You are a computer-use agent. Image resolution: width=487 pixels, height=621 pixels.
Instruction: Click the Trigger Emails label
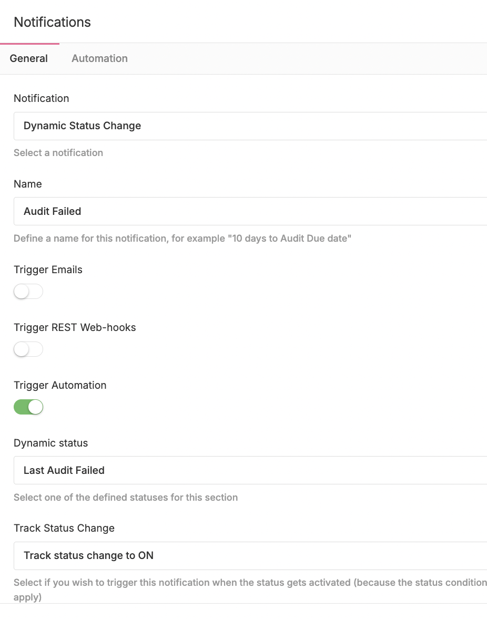pos(48,270)
